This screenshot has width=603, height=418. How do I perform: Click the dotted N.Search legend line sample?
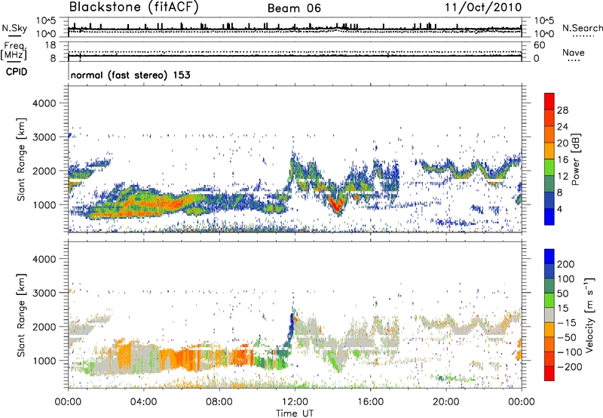[583, 36]
